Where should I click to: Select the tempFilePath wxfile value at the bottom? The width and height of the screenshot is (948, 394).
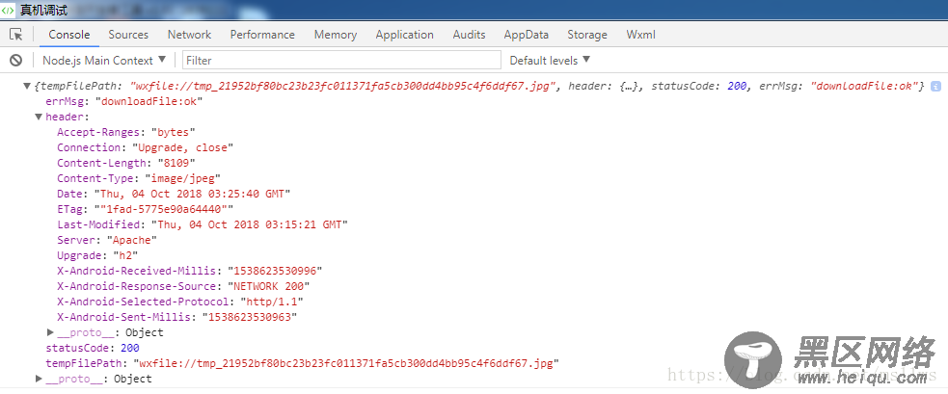coord(346,363)
